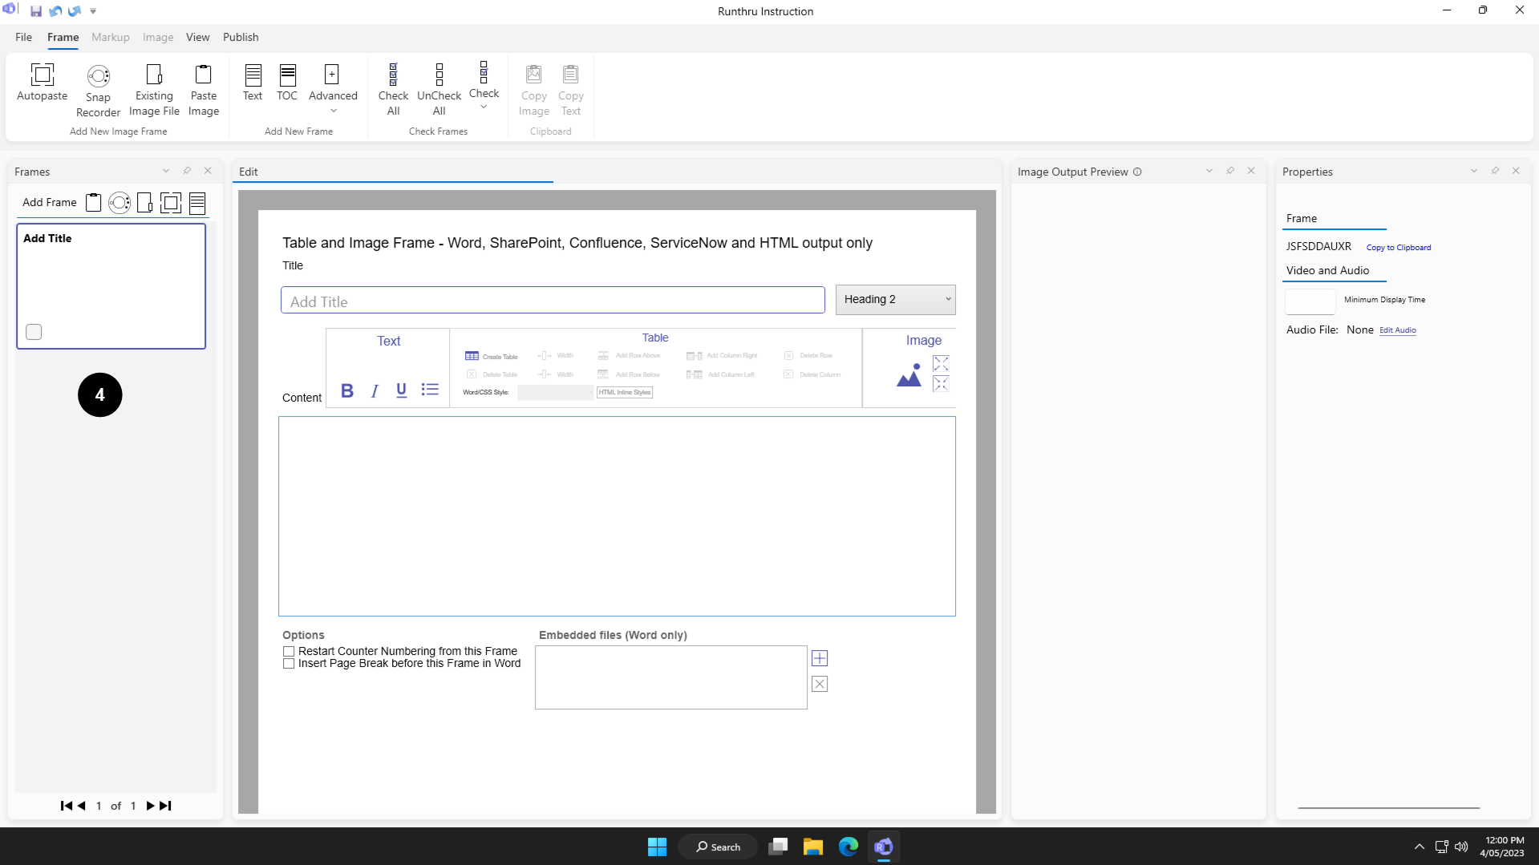Apply bold formatting to content
Image resolution: width=1539 pixels, height=865 pixels.
coord(346,390)
